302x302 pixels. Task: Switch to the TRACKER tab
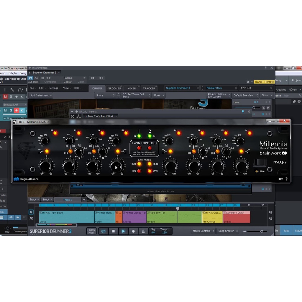tap(149, 88)
